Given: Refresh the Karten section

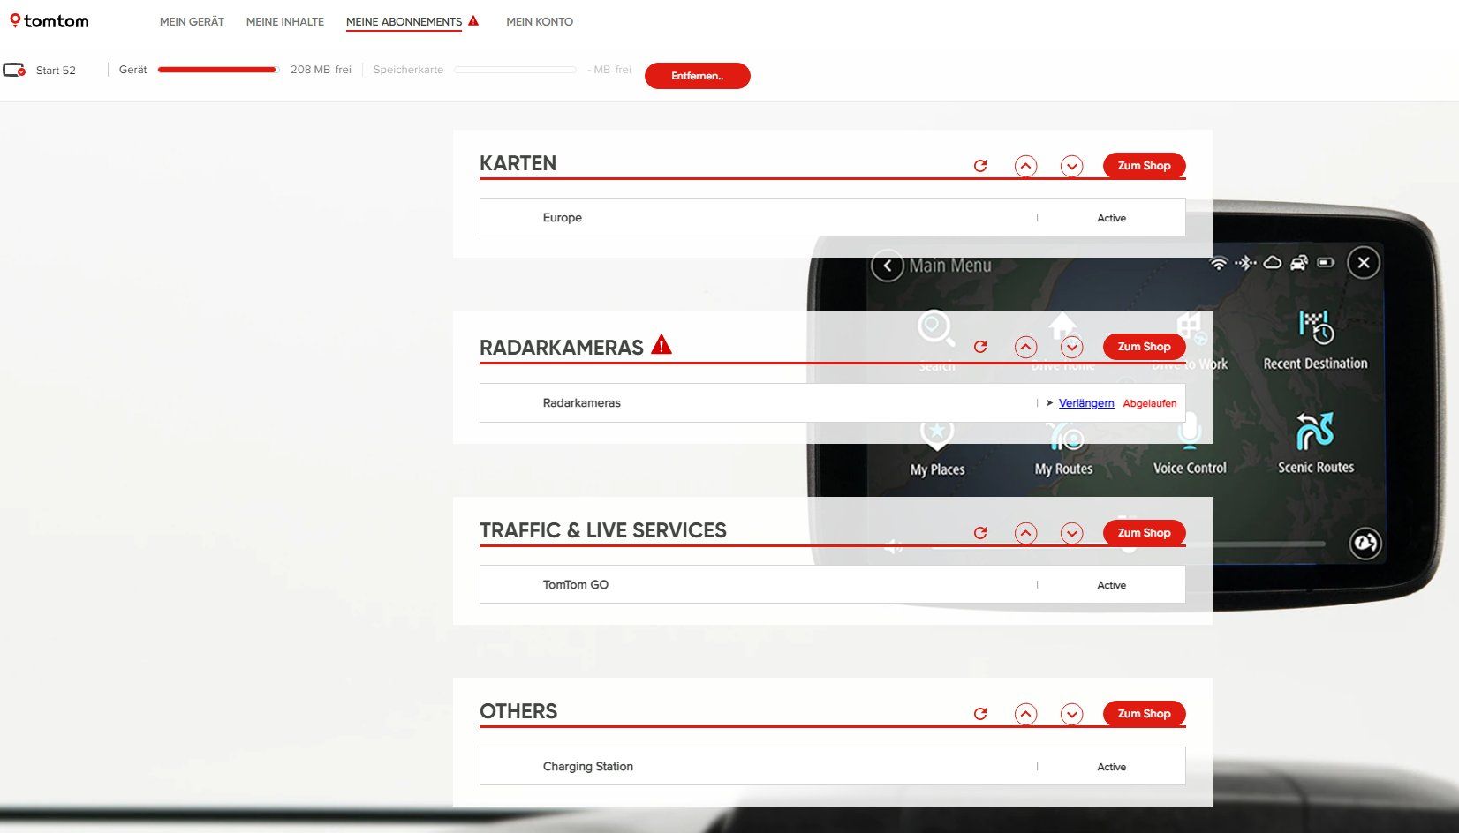Looking at the screenshot, I should click(980, 166).
